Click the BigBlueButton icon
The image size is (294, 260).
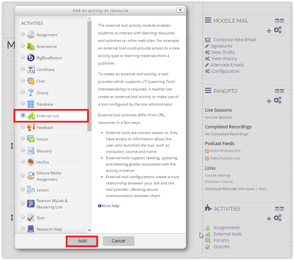coord(31,58)
